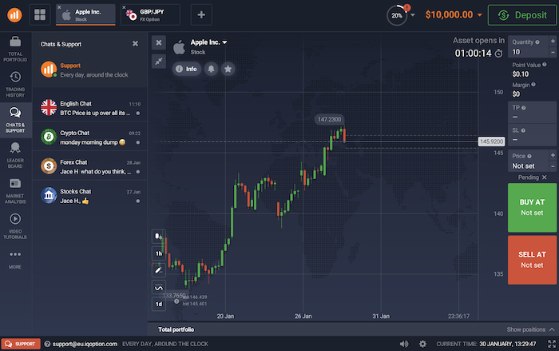
Task: Click the green Deposit button
Action: click(522, 15)
